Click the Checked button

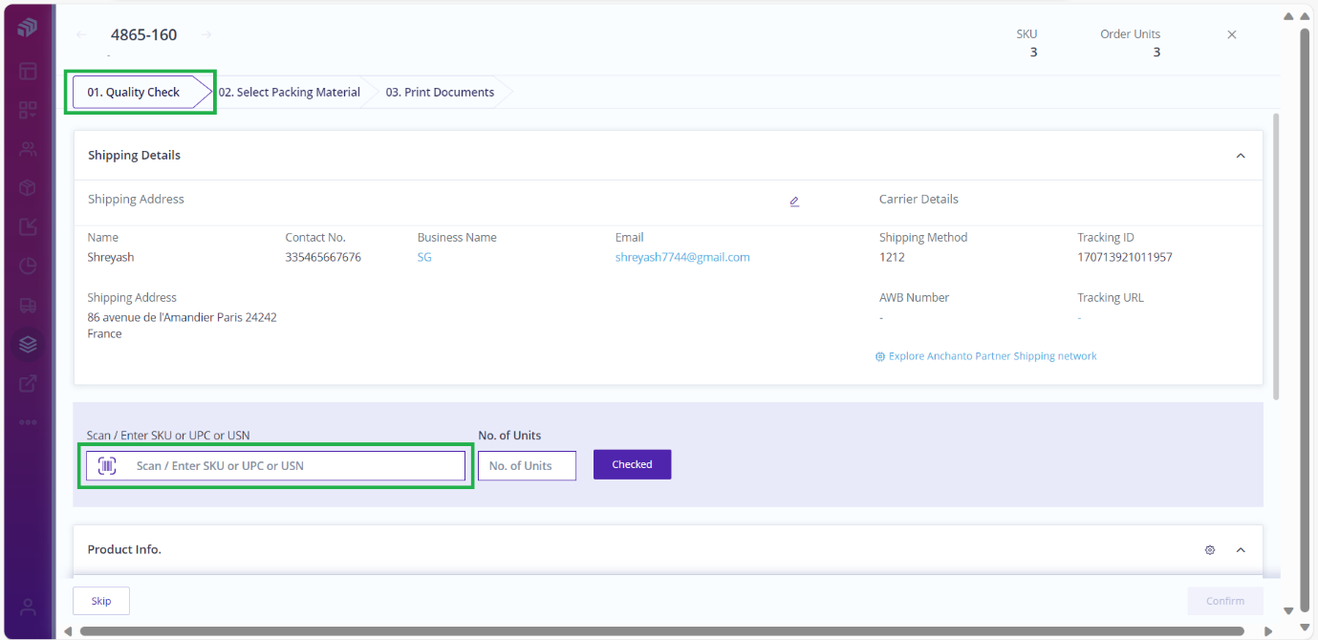pos(632,464)
